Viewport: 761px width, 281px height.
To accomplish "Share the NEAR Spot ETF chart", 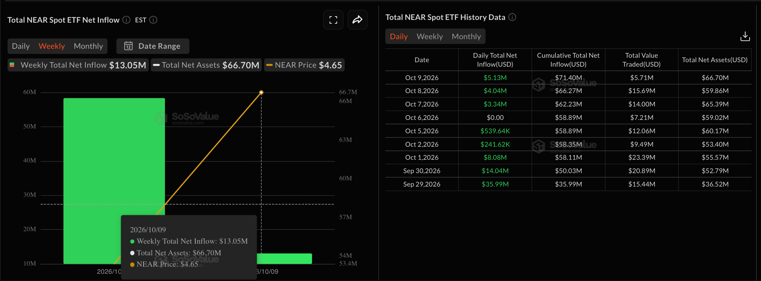I will (x=357, y=20).
